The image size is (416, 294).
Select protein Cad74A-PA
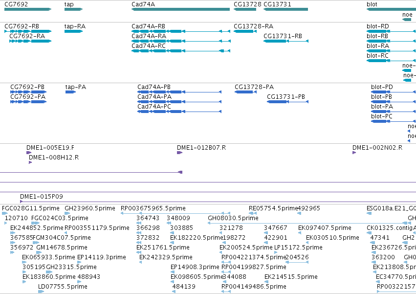tap(179, 102)
